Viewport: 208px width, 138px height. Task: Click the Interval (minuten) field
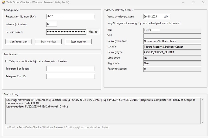(x=51, y=24)
